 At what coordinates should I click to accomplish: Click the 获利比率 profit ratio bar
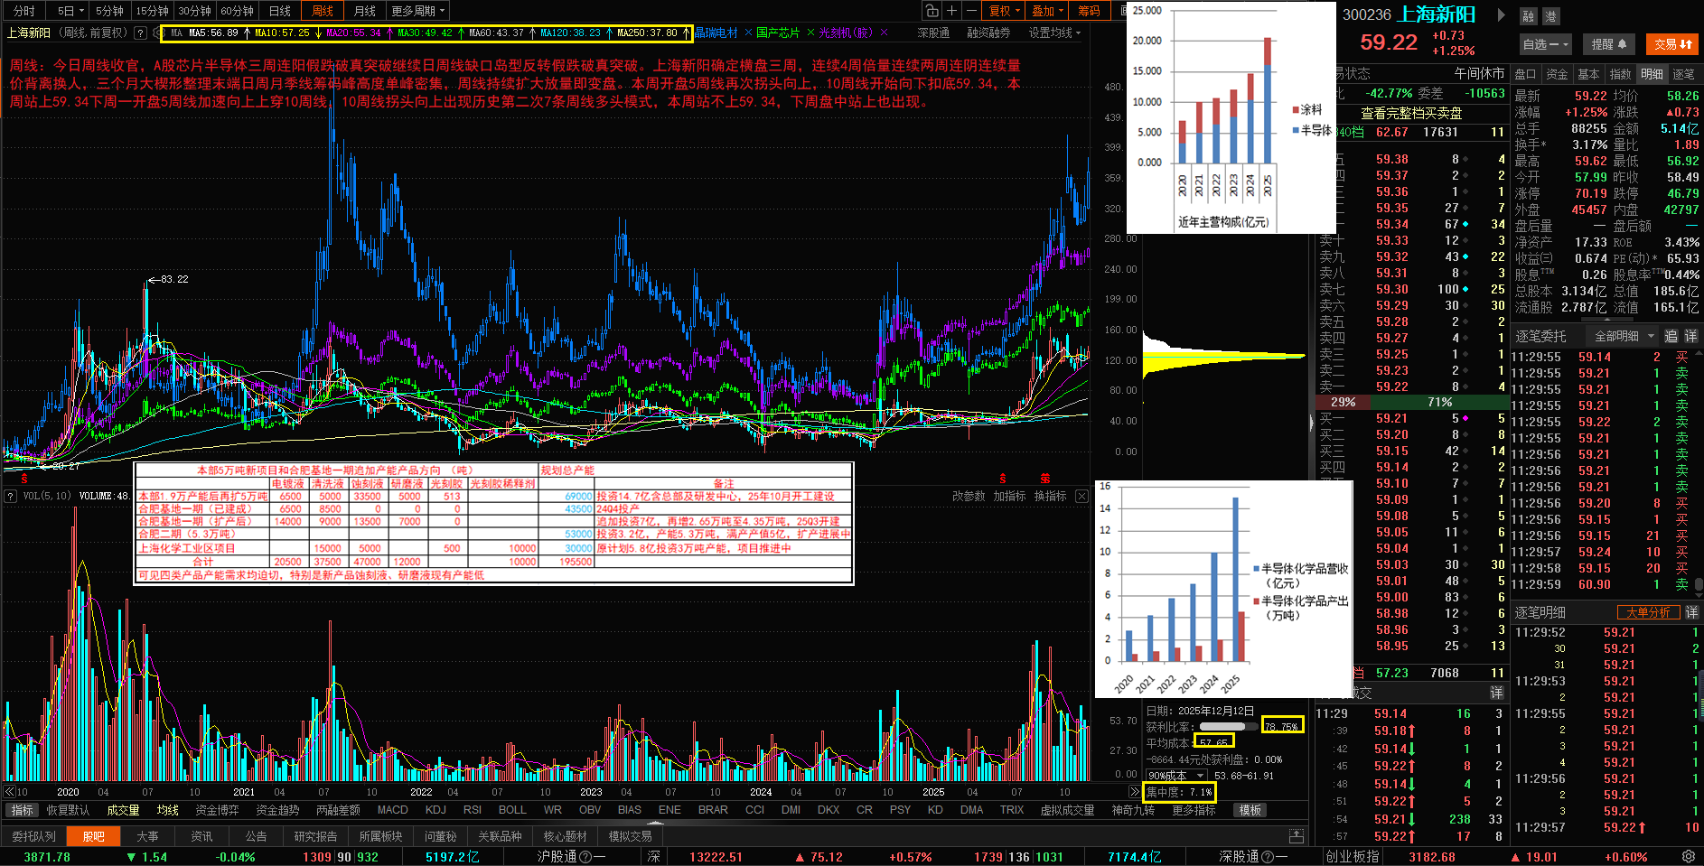(x=1228, y=726)
